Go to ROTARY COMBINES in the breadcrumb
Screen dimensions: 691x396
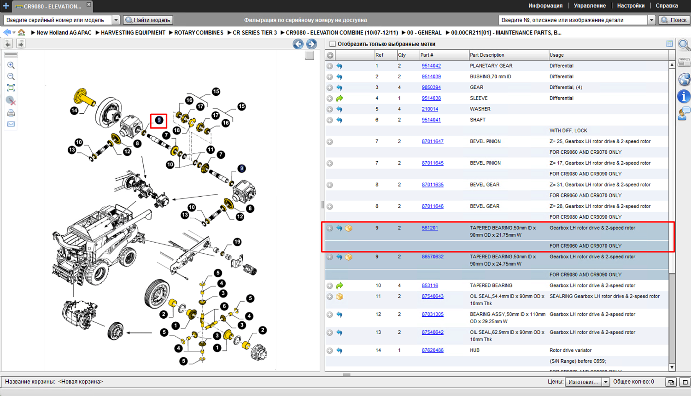click(199, 33)
